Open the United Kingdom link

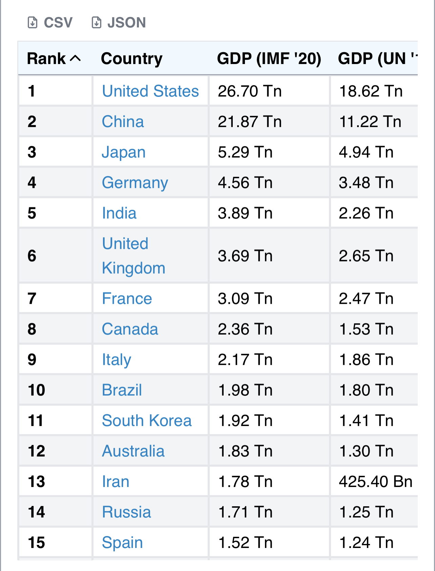[x=133, y=256]
